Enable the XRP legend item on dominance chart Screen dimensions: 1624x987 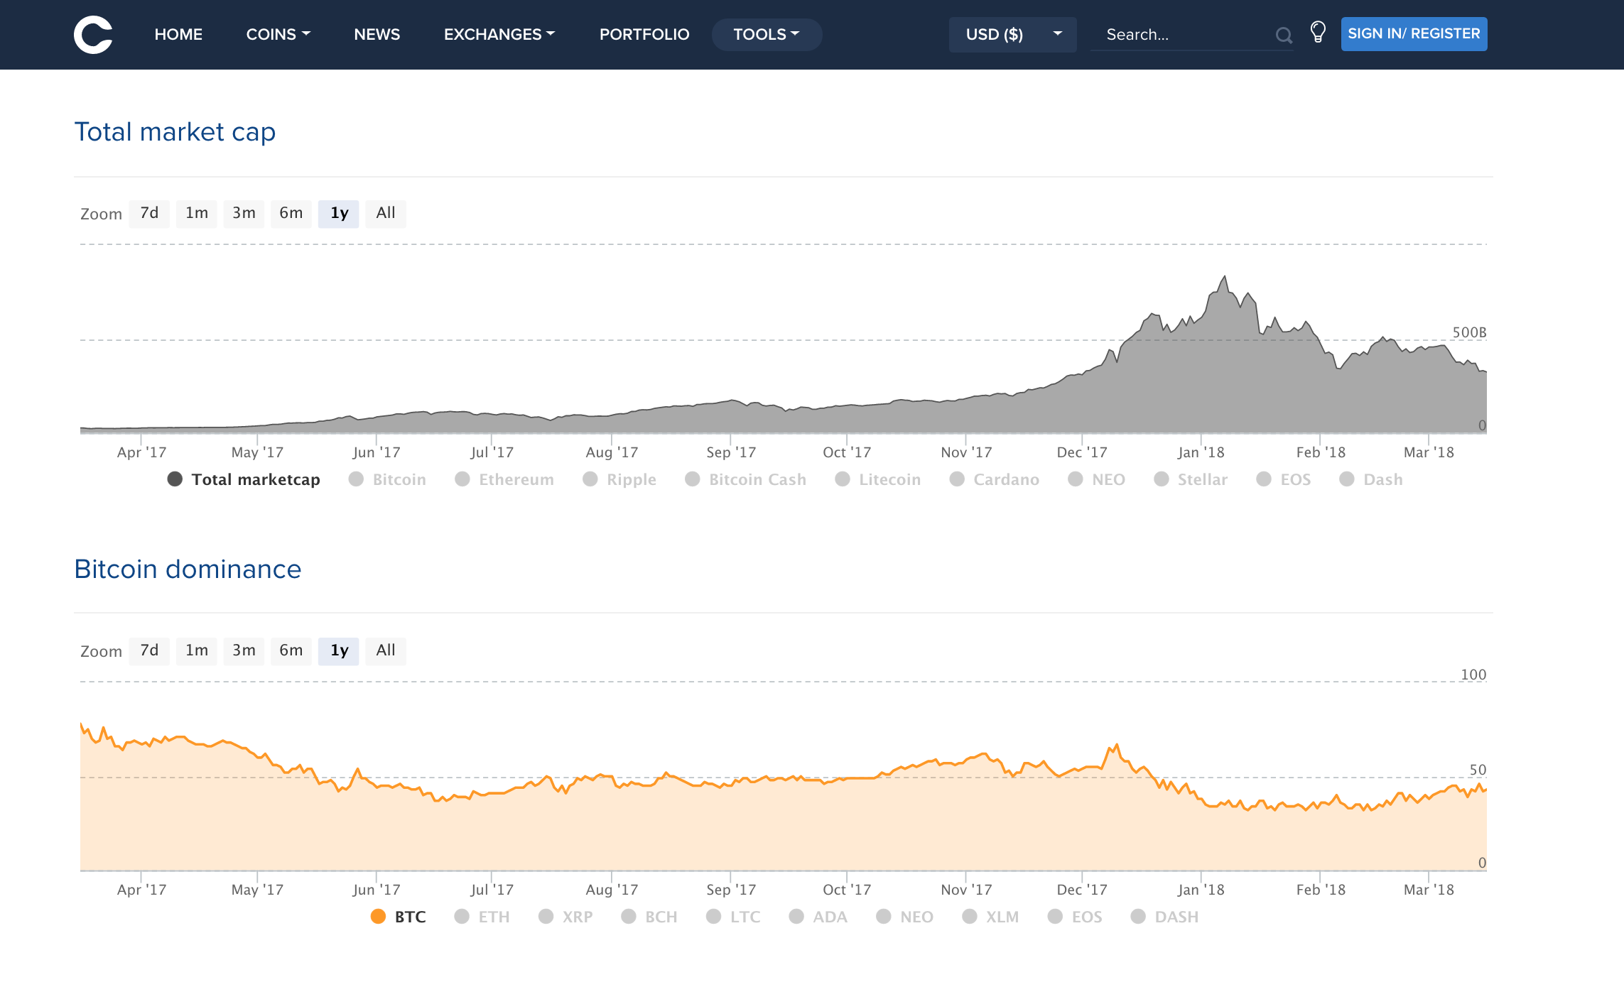(x=566, y=916)
